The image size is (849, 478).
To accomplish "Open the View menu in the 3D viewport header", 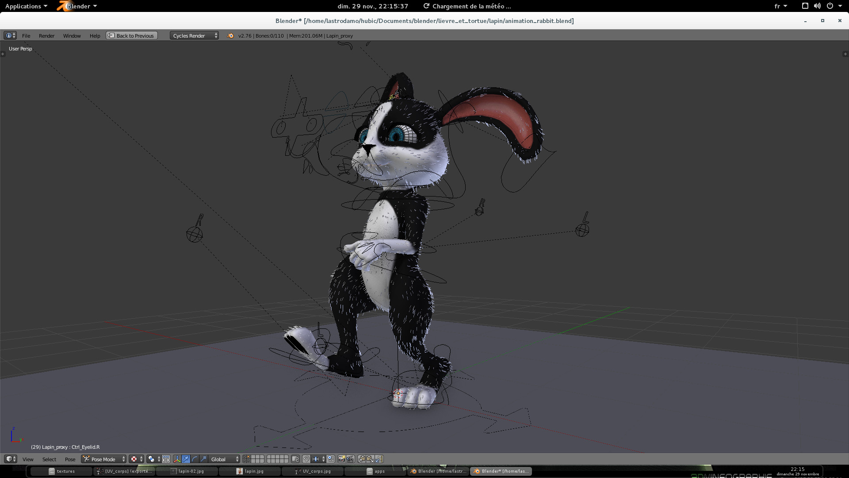I will [x=28, y=459].
